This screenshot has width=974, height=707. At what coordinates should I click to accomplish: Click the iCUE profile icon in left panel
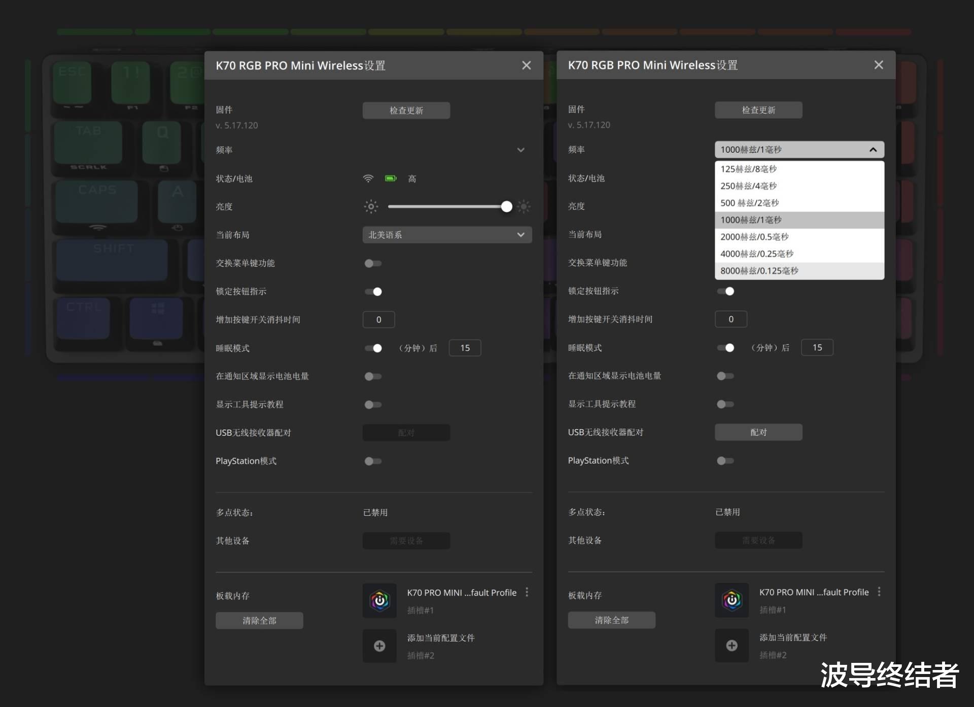coord(379,600)
